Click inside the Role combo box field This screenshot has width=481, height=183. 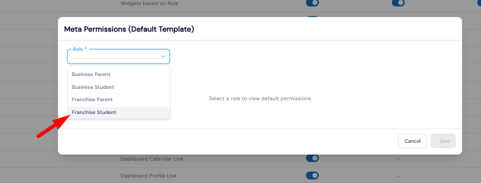(113, 57)
